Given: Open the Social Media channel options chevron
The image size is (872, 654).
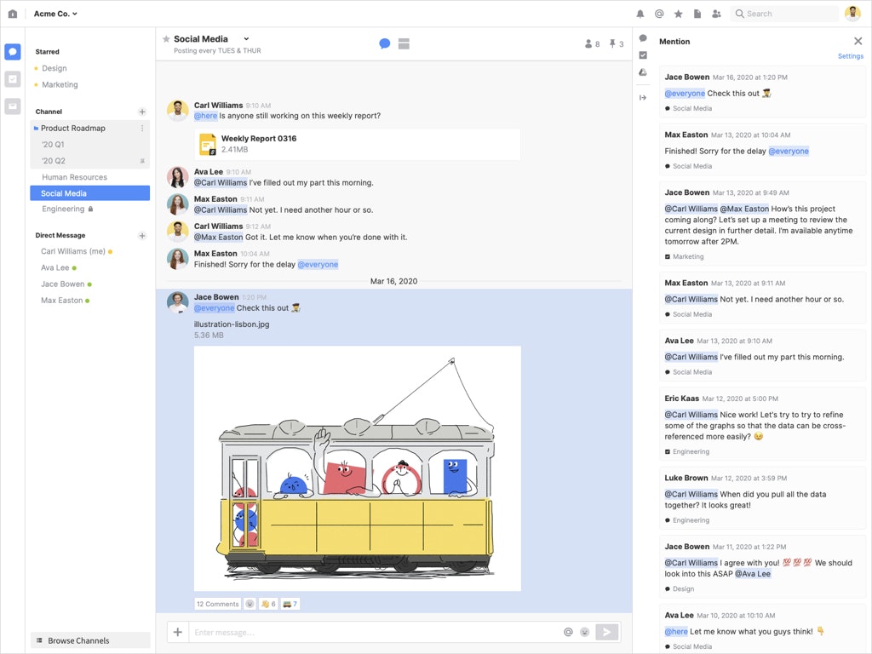Looking at the screenshot, I should point(246,39).
